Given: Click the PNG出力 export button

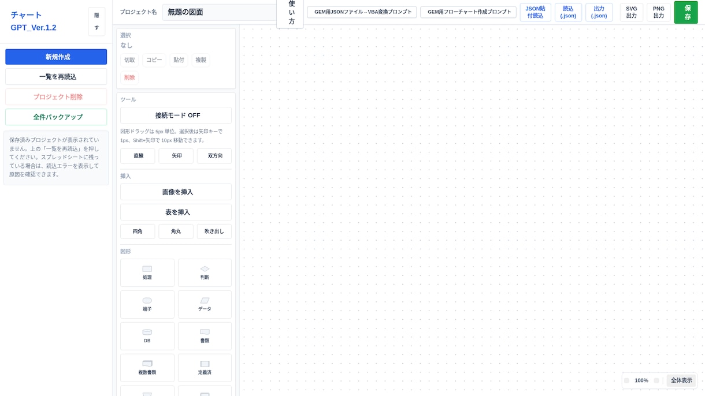Looking at the screenshot, I should point(659,12).
